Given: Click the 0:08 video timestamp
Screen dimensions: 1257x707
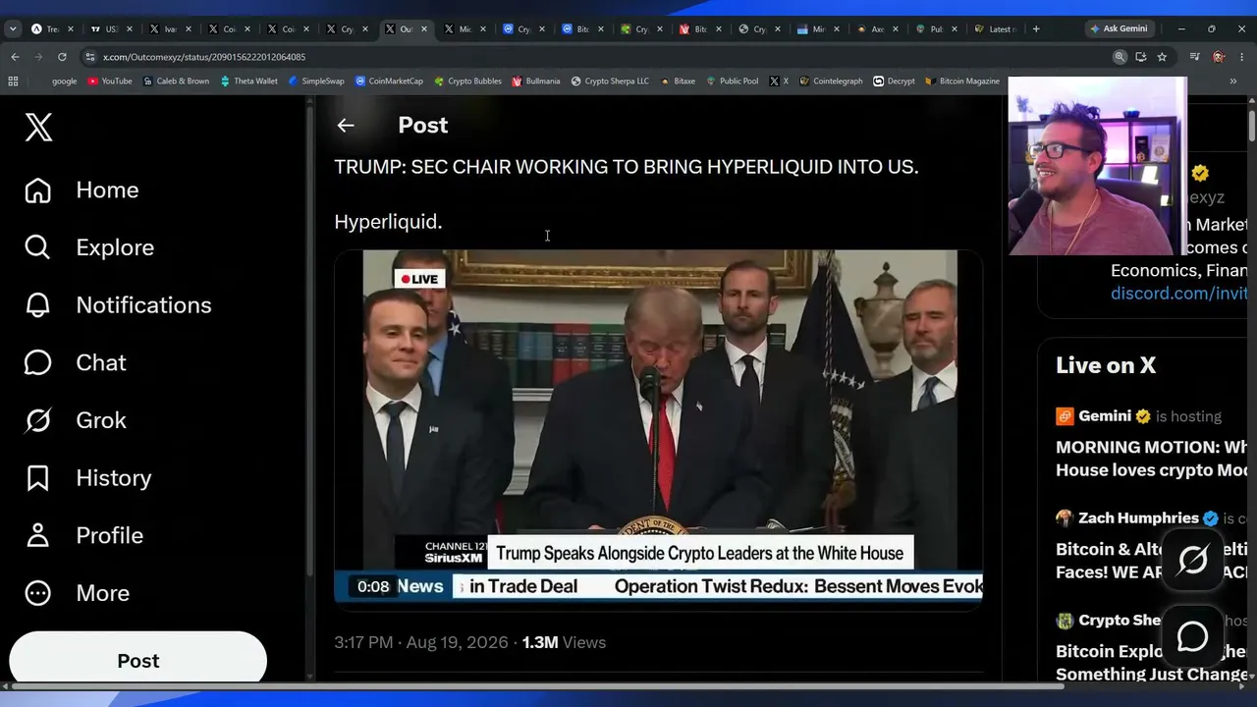Looking at the screenshot, I should (373, 586).
